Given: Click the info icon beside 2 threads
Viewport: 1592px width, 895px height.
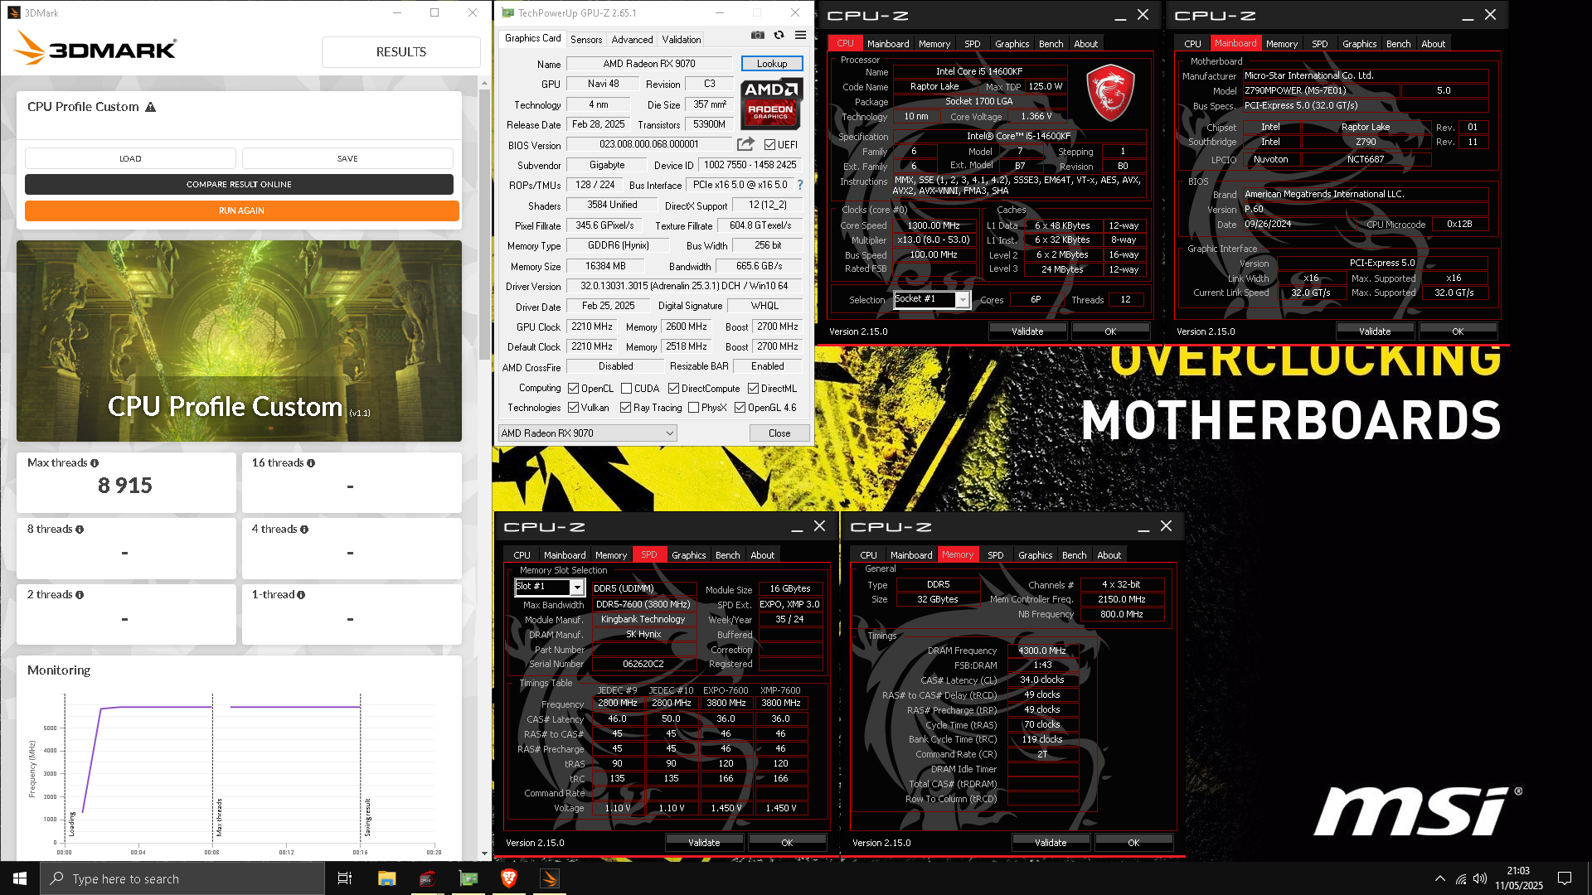Looking at the screenshot, I should tap(80, 595).
